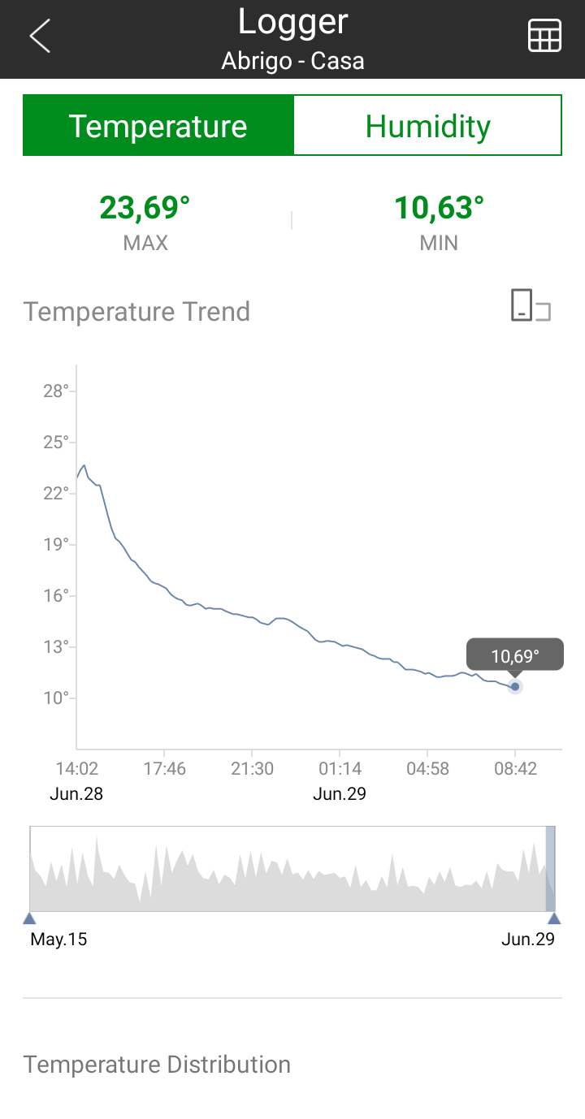Open the table data view icon
This screenshot has height=1119, width=585.
544,37
